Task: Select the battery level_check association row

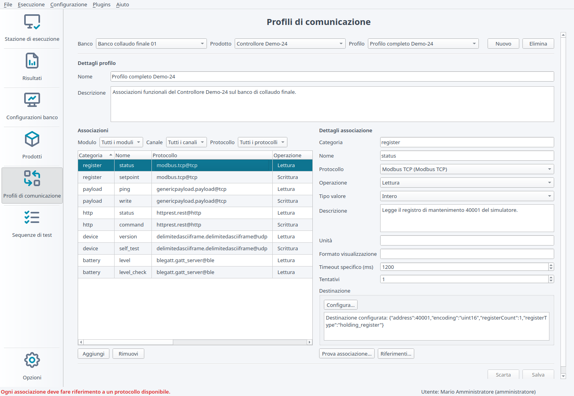Action: coord(195,272)
